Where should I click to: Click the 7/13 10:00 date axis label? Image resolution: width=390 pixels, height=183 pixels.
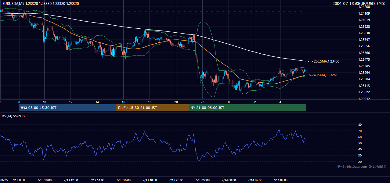pyautogui.click(x=44, y=180)
